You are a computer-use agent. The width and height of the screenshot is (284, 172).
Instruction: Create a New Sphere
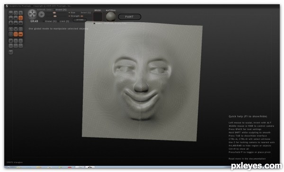(11, 41)
